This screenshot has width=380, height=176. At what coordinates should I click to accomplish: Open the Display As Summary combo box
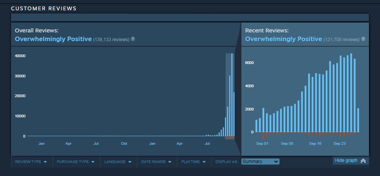pos(260,162)
